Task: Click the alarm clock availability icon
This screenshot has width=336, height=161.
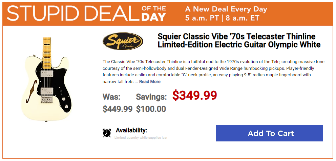Action: pos(107,133)
